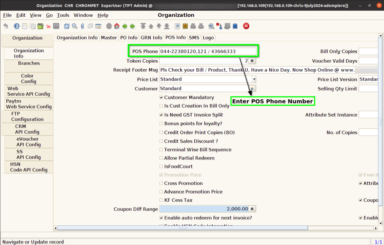Open Branches in the left sidebar
Screen dimensions: 384x245
(29, 66)
